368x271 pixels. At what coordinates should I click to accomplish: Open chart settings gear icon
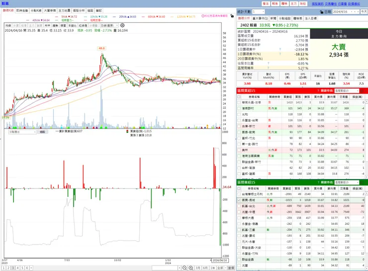pos(122,25)
